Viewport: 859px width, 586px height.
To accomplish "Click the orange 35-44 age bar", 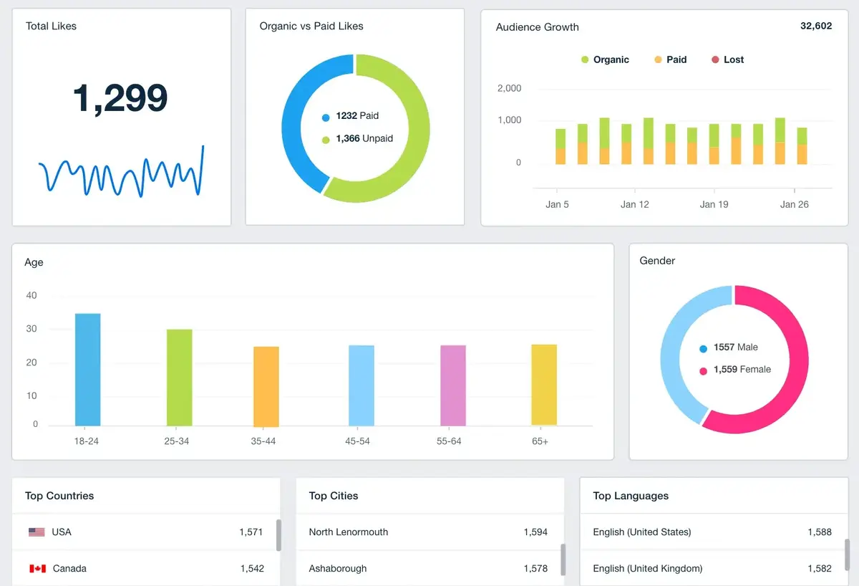I will tap(266, 386).
